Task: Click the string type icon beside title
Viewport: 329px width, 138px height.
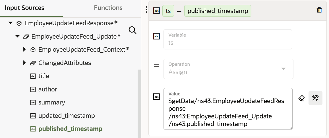Action: click(x=33, y=76)
